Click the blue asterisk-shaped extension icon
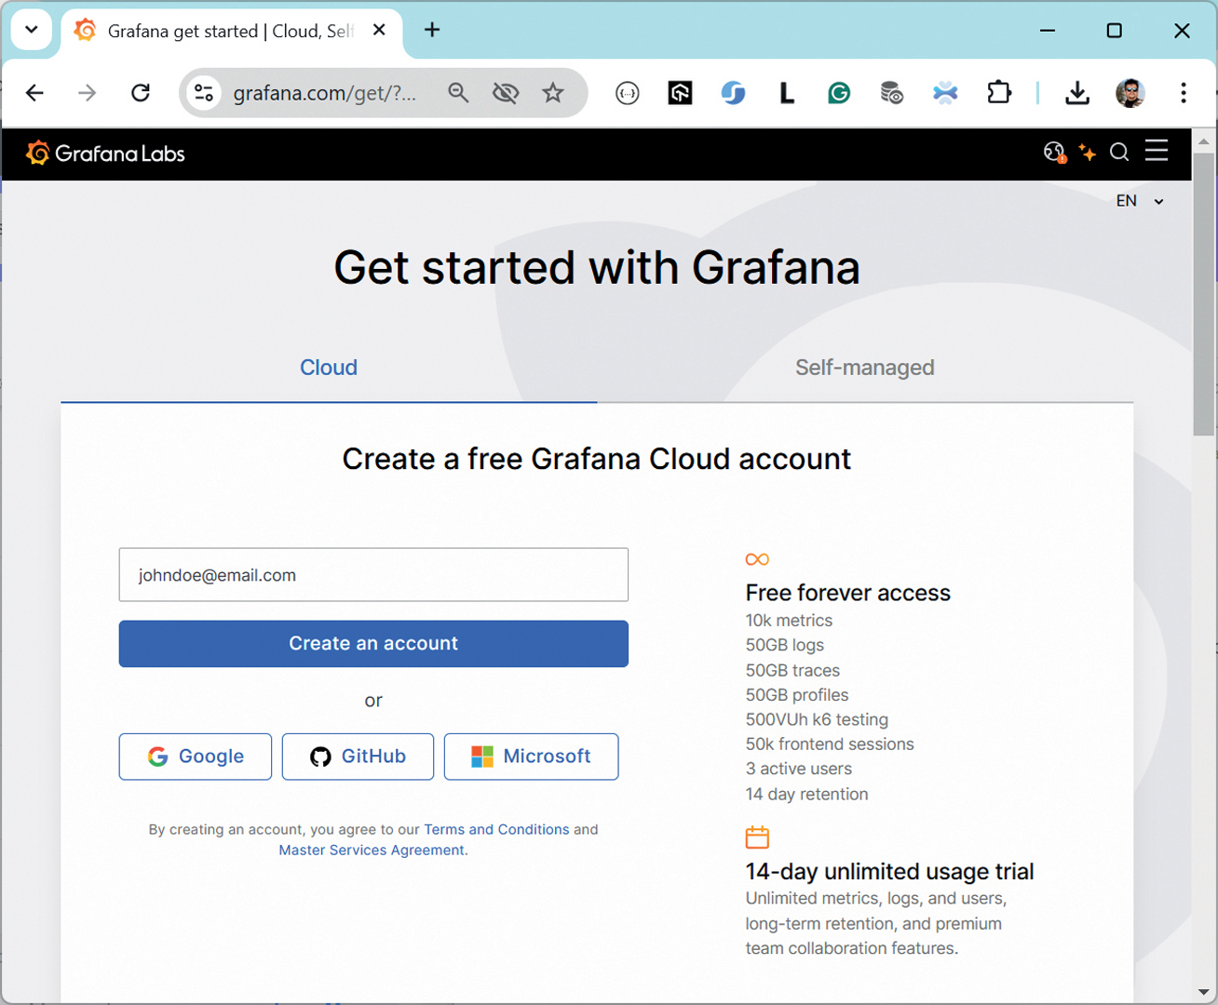The image size is (1218, 1005). (945, 93)
